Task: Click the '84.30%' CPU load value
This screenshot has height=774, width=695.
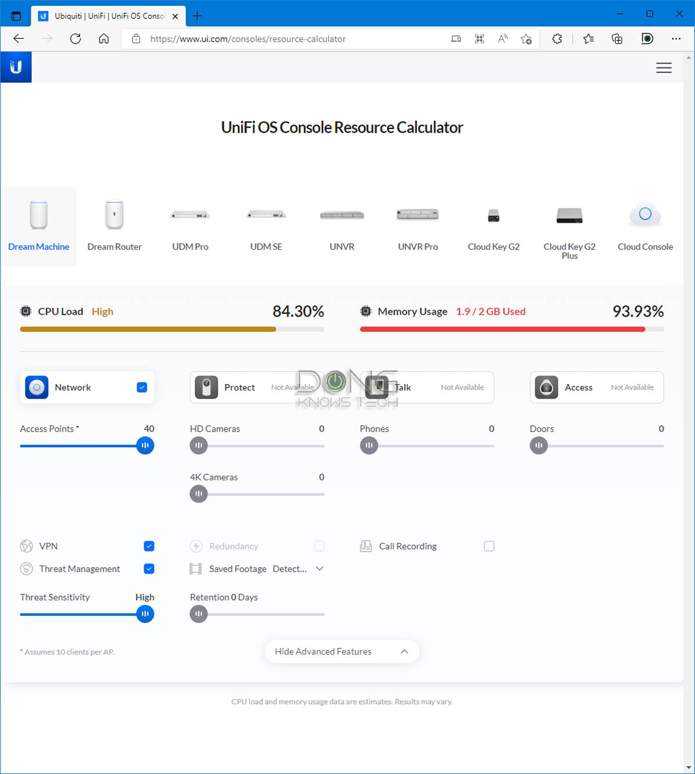Action: 298,311
